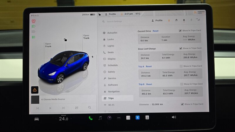Uncheck Show in Trips Card for Current Drive

point(180,31)
